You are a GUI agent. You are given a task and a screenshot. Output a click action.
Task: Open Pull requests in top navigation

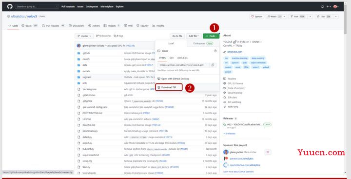pos(68,7)
